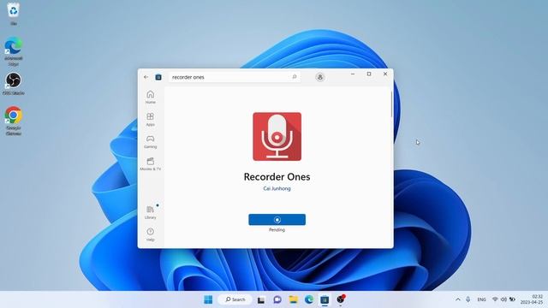548x308 pixels.
Task: Click the search magnifier in Store search box
Action: click(x=295, y=77)
